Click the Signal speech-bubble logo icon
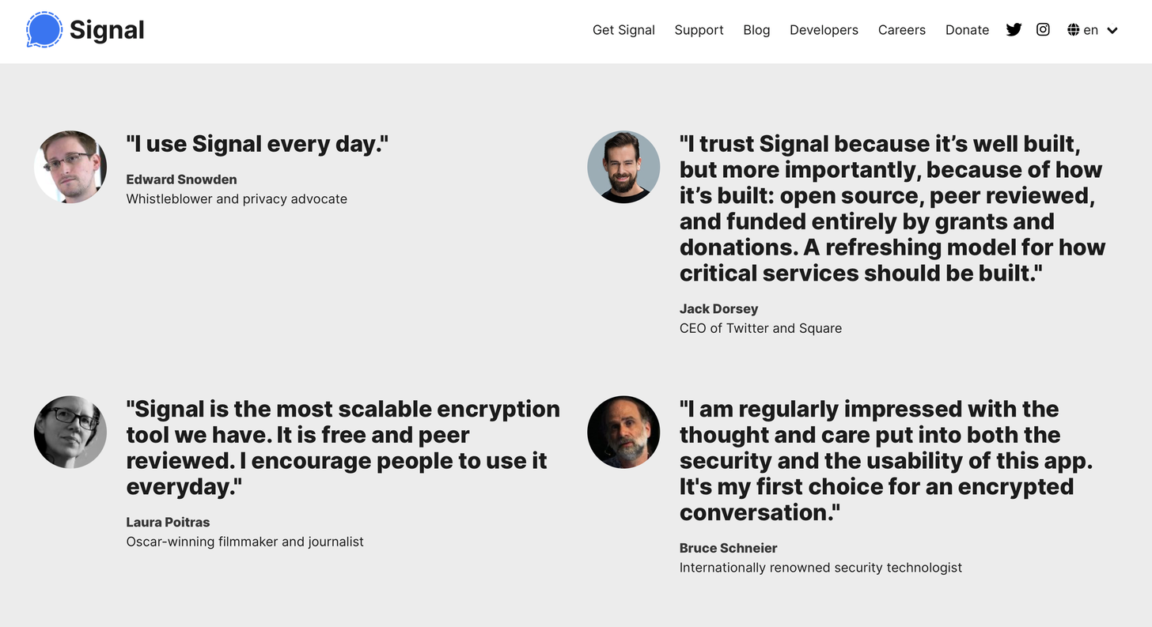The height and width of the screenshot is (627, 1152). pyautogui.click(x=44, y=29)
